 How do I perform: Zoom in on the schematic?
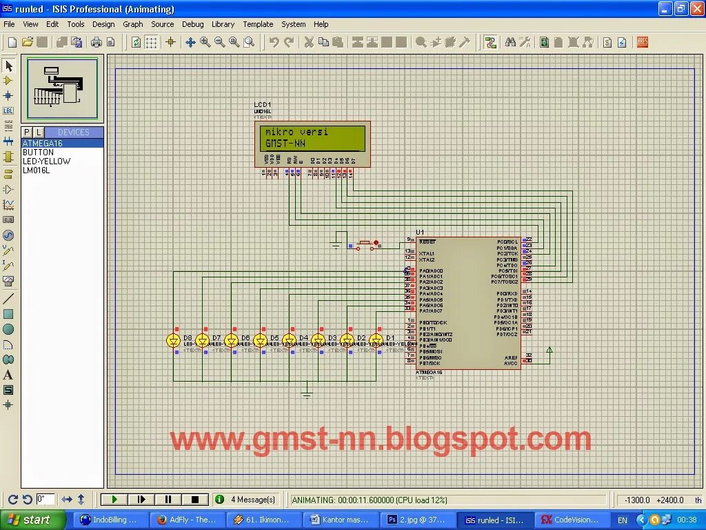pos(205,42)
